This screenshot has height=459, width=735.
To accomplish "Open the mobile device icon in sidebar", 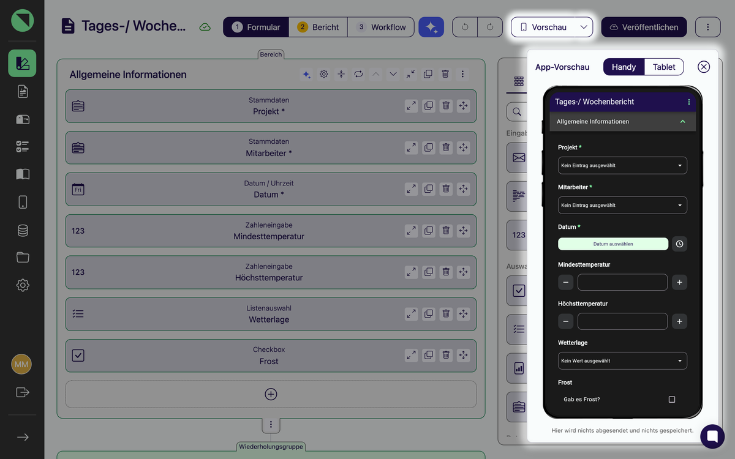I will coord(23,202).
